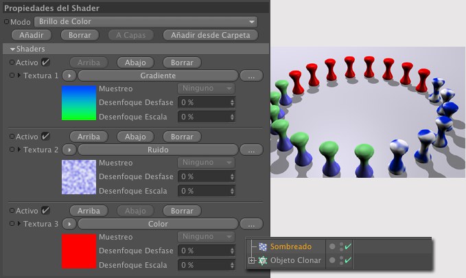Image resolution: width=466 pixels, height=278 pixels.
Task: Toggle Sombreado gray layer dot
Action: click(332, 246)
